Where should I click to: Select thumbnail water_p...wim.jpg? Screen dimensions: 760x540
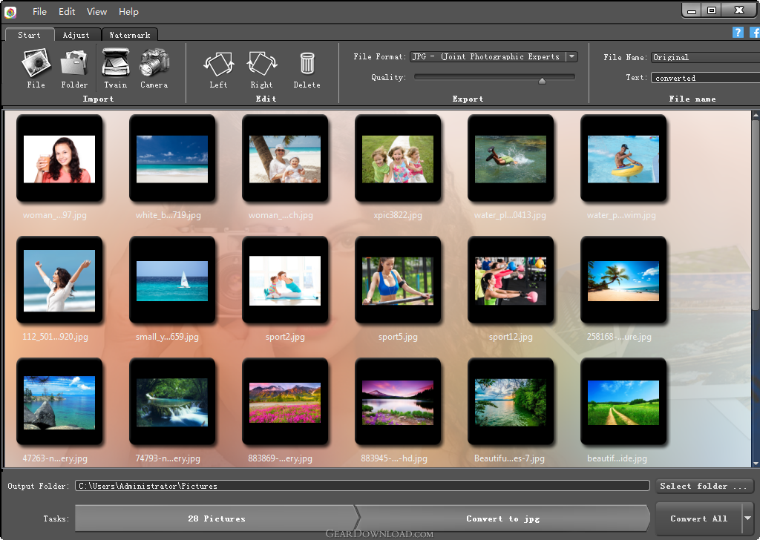click(x=623, y=159)
